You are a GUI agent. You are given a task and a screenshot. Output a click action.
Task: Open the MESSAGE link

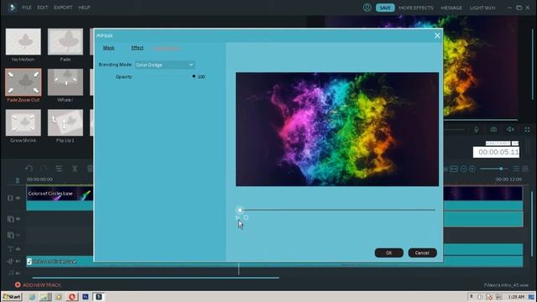451,8
